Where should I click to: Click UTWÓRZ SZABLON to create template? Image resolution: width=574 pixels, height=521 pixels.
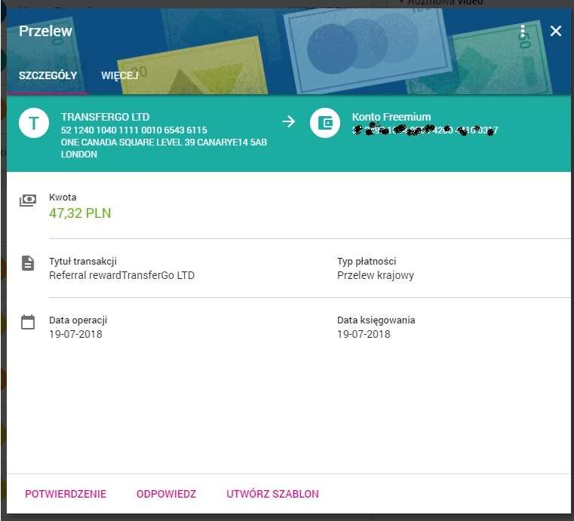tap(273, 494)
